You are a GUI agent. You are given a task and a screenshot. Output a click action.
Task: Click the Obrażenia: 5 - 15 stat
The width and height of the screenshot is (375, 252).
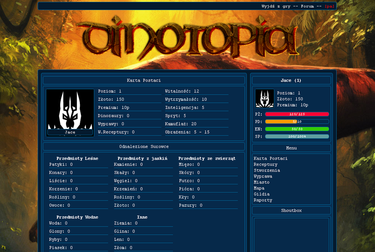pos(196,132)
